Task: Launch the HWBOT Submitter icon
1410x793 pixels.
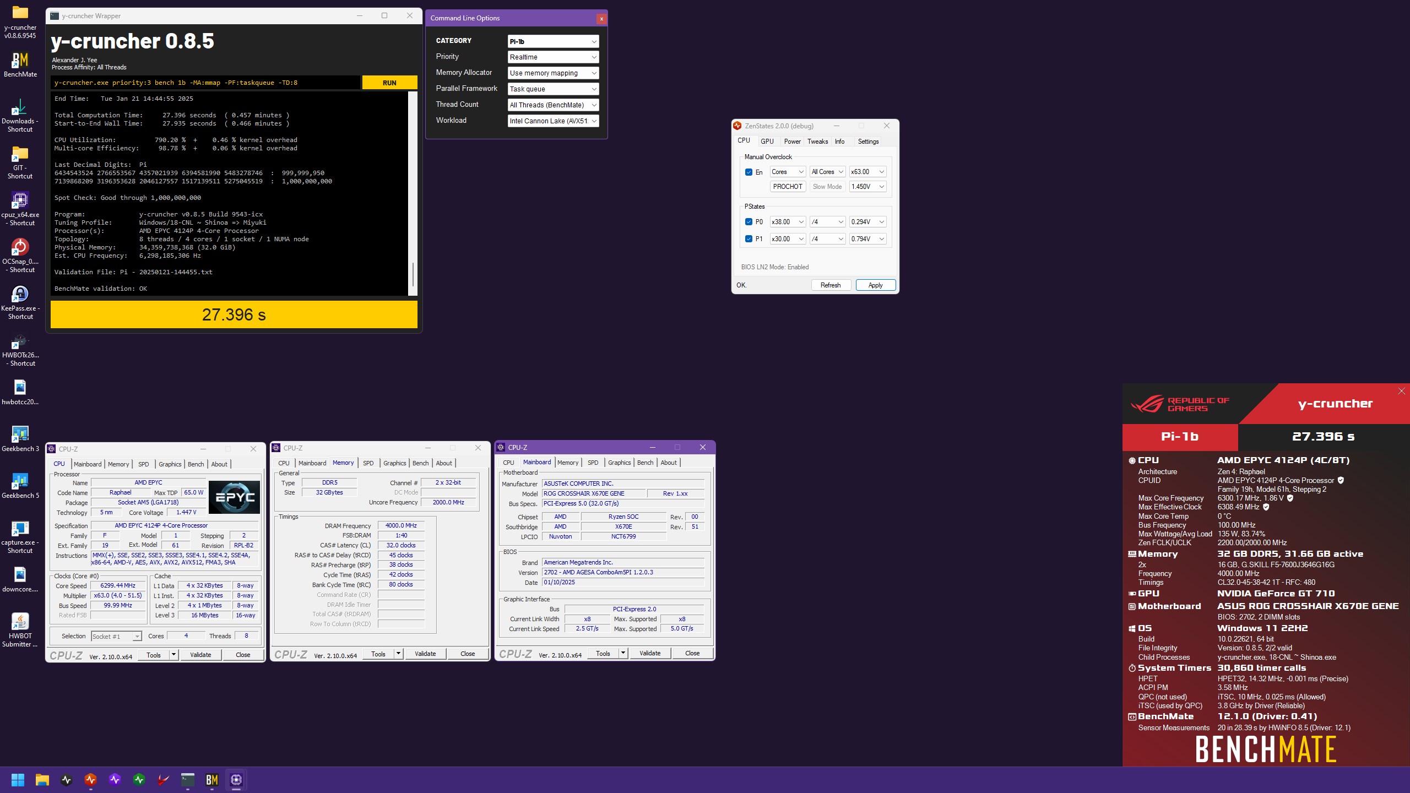Action: (20, 631)
